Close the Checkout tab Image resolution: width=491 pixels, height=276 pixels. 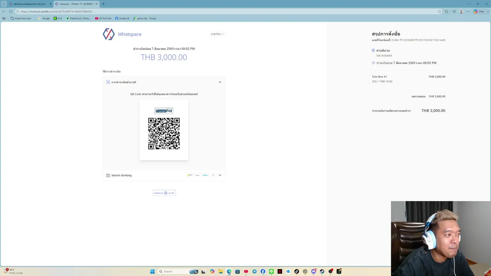(x=96, y=4)
